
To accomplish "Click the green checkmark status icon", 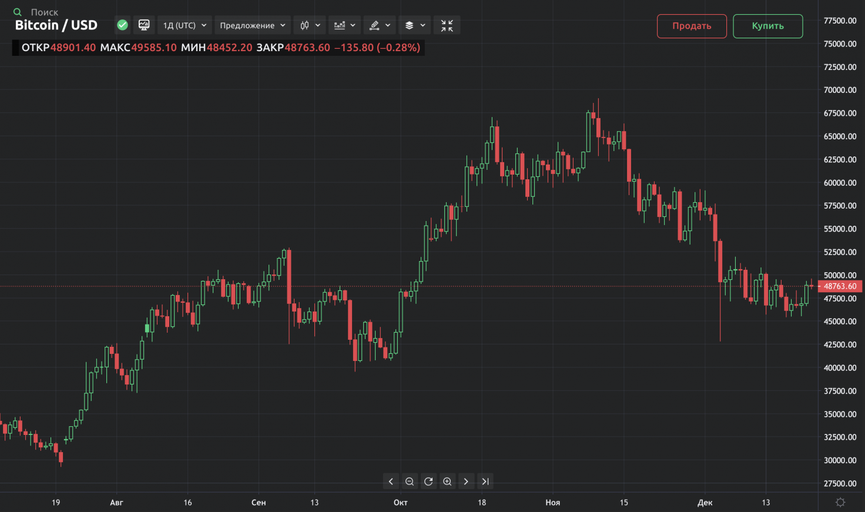I will point(122,25).
